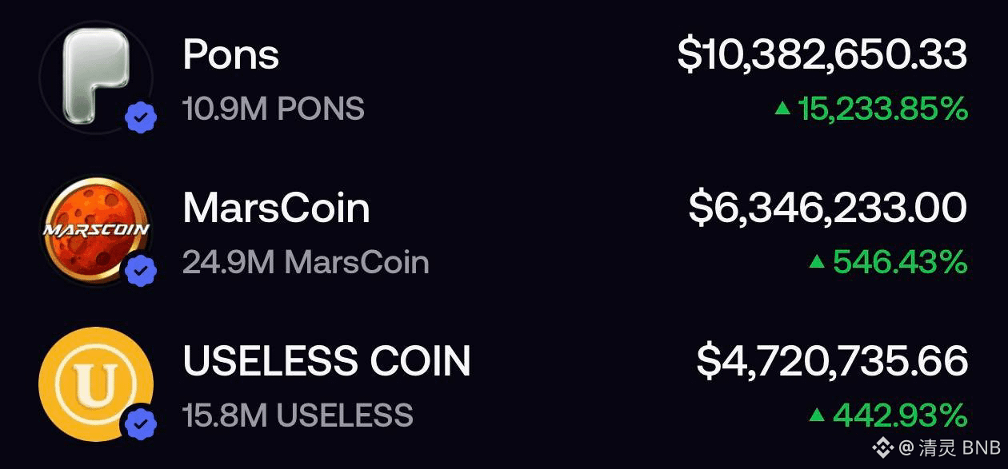Select the $4,720,735.66 USELESS value

832,362
